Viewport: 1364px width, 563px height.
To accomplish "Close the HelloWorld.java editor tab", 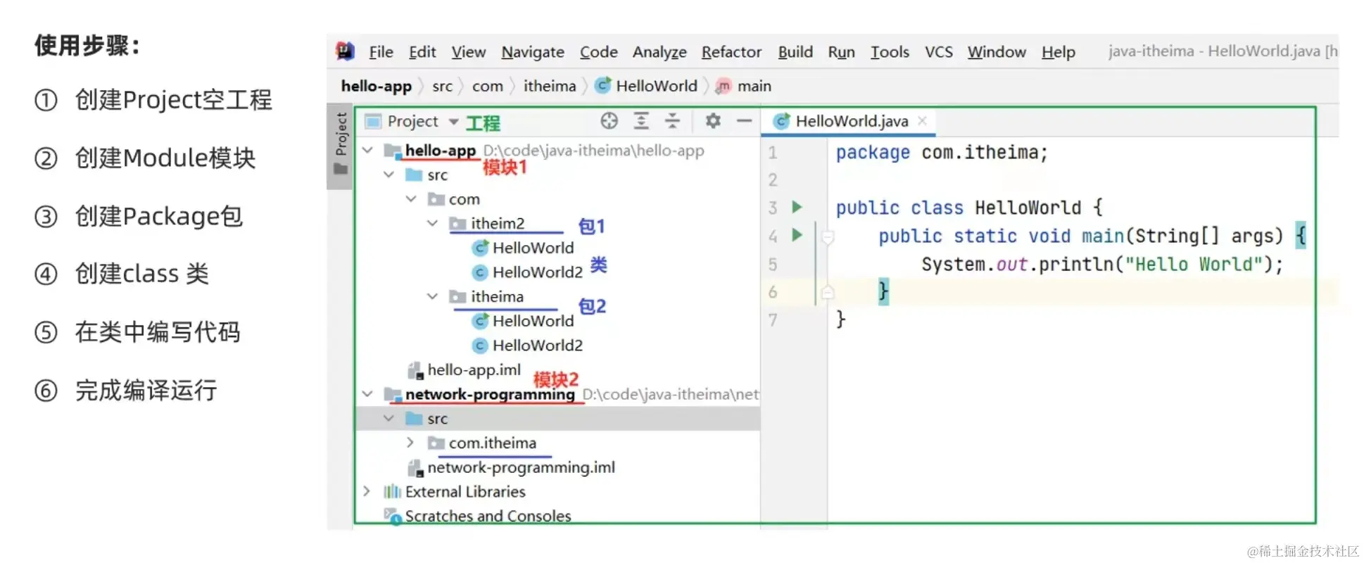I will tap(922, 121).
